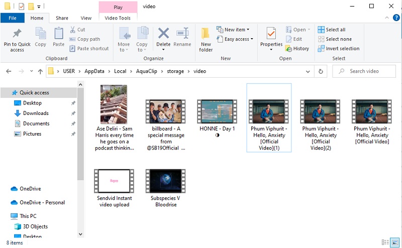The image size is (402, 248).
Task: Switch to the Home ribbon tab
Action: pos(37,18)
